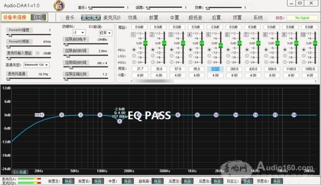Open the Butterworth high-pass type dropdown

coord(37,65)
